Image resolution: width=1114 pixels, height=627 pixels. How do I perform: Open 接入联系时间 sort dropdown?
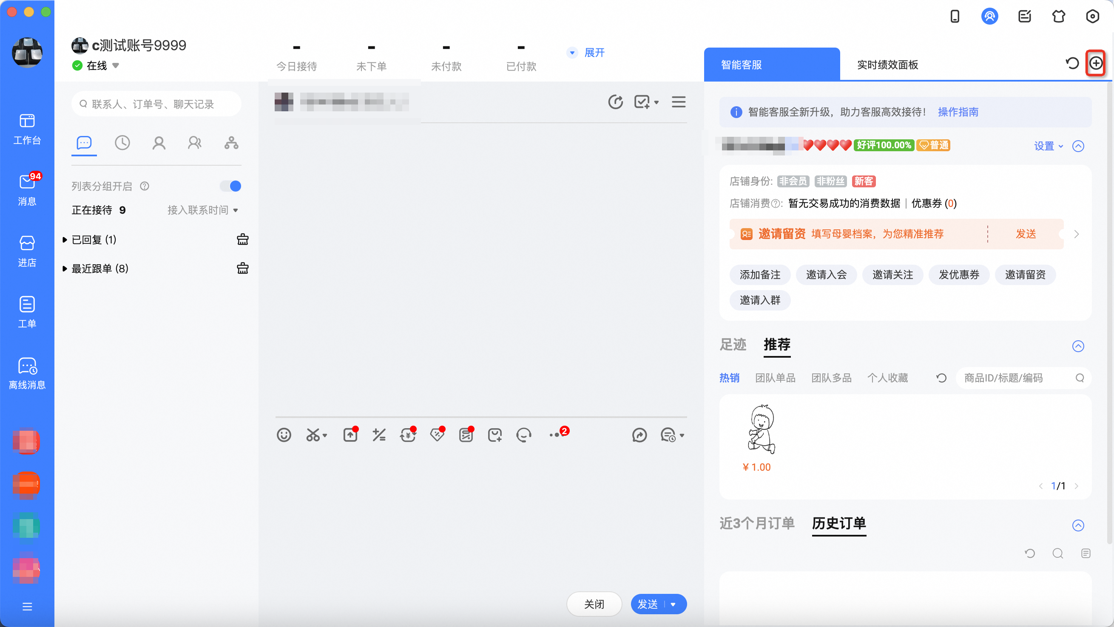pos(203,210)
